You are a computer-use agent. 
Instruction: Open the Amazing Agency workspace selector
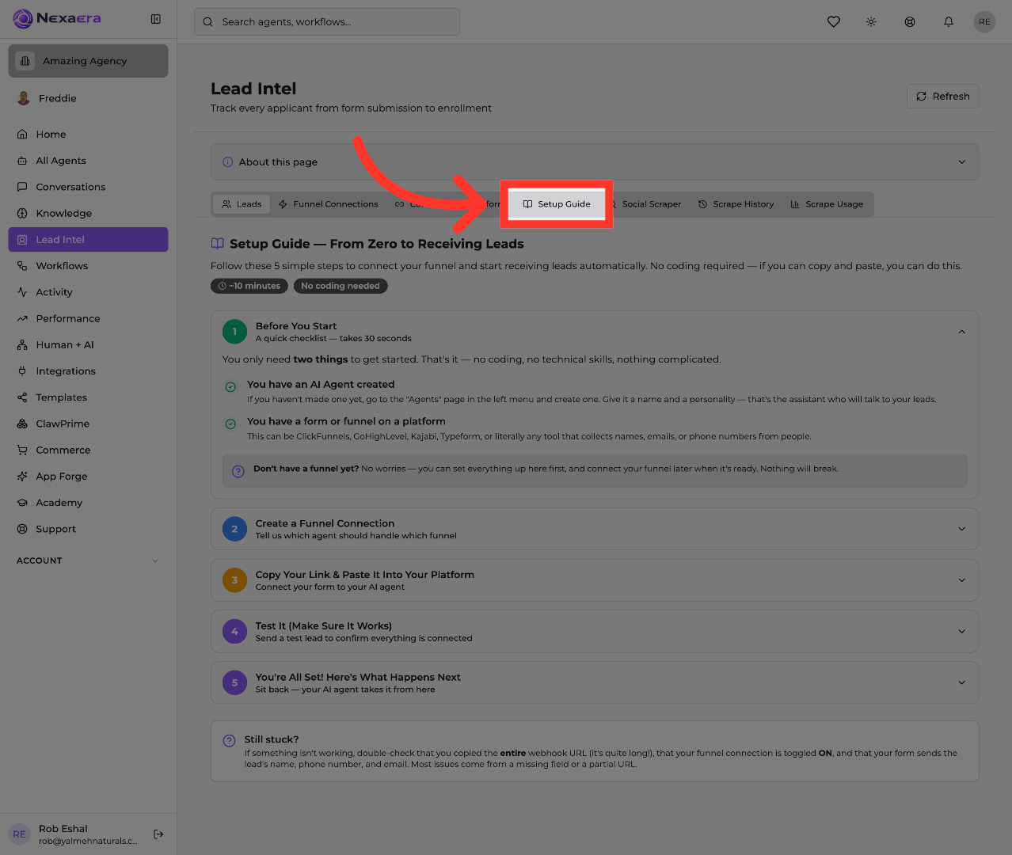coord(88,61)
